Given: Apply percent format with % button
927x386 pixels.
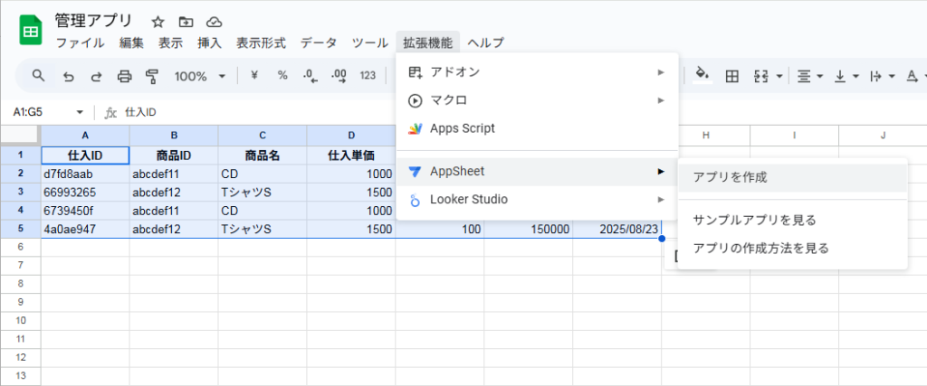Looking at the screenshot, I should point(282,76).
